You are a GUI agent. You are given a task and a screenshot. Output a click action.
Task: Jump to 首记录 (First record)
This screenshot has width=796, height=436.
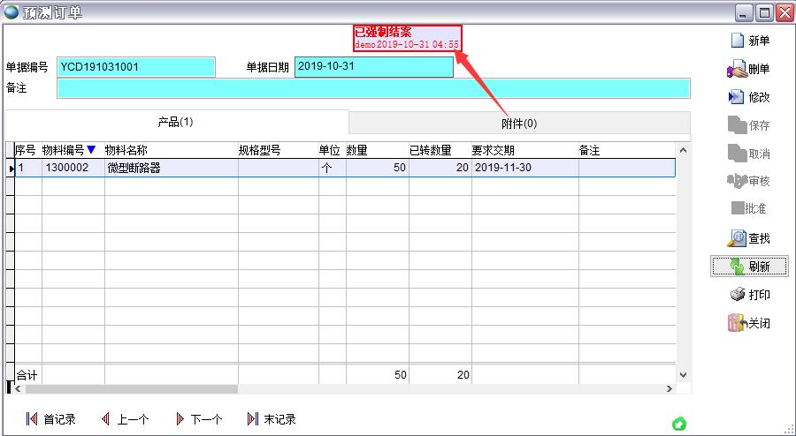[33, 419]
